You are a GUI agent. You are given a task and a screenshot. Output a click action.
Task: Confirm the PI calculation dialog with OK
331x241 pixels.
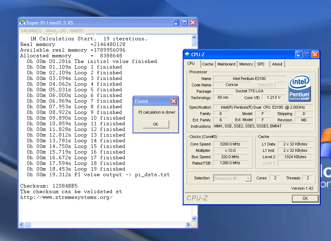(x=156, y=124)
